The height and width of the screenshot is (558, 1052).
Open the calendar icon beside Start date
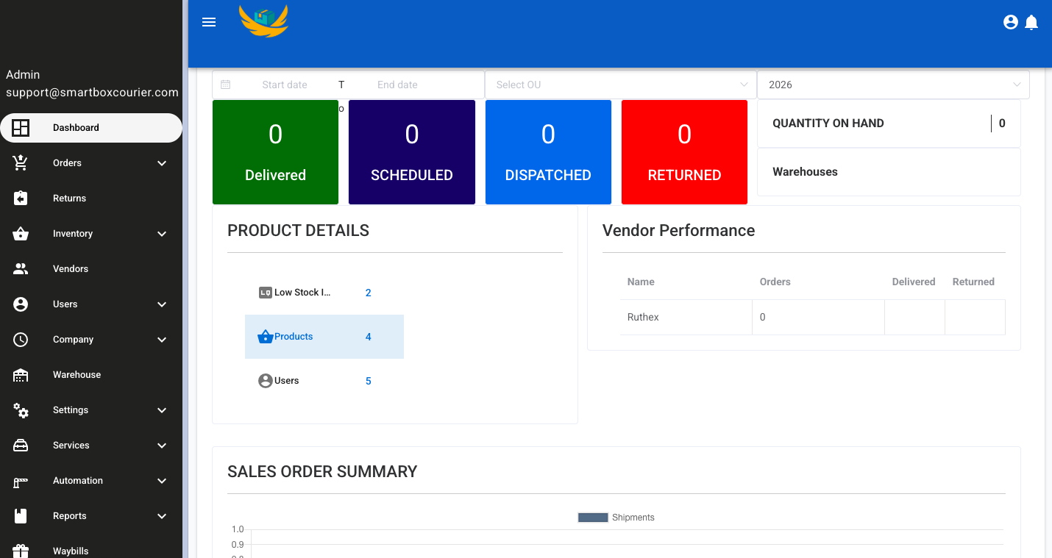click(x=226, y=85)
